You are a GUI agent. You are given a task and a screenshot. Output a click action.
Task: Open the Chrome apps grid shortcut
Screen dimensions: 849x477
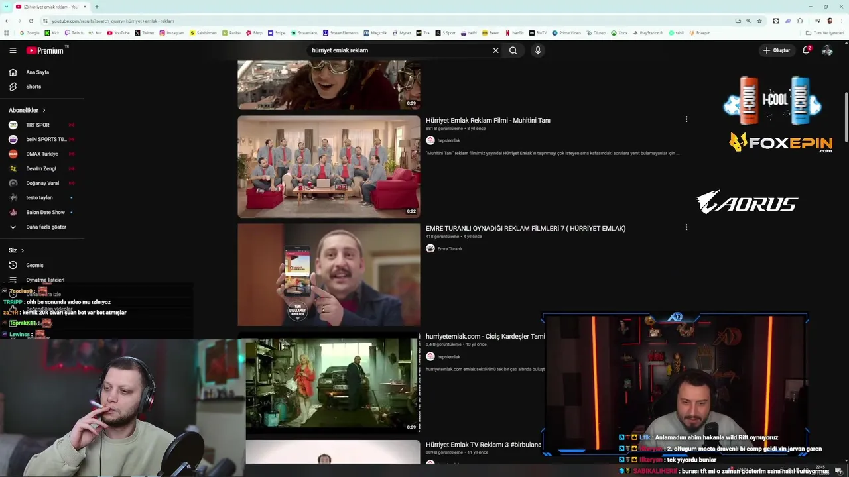[x=7, y=32]
